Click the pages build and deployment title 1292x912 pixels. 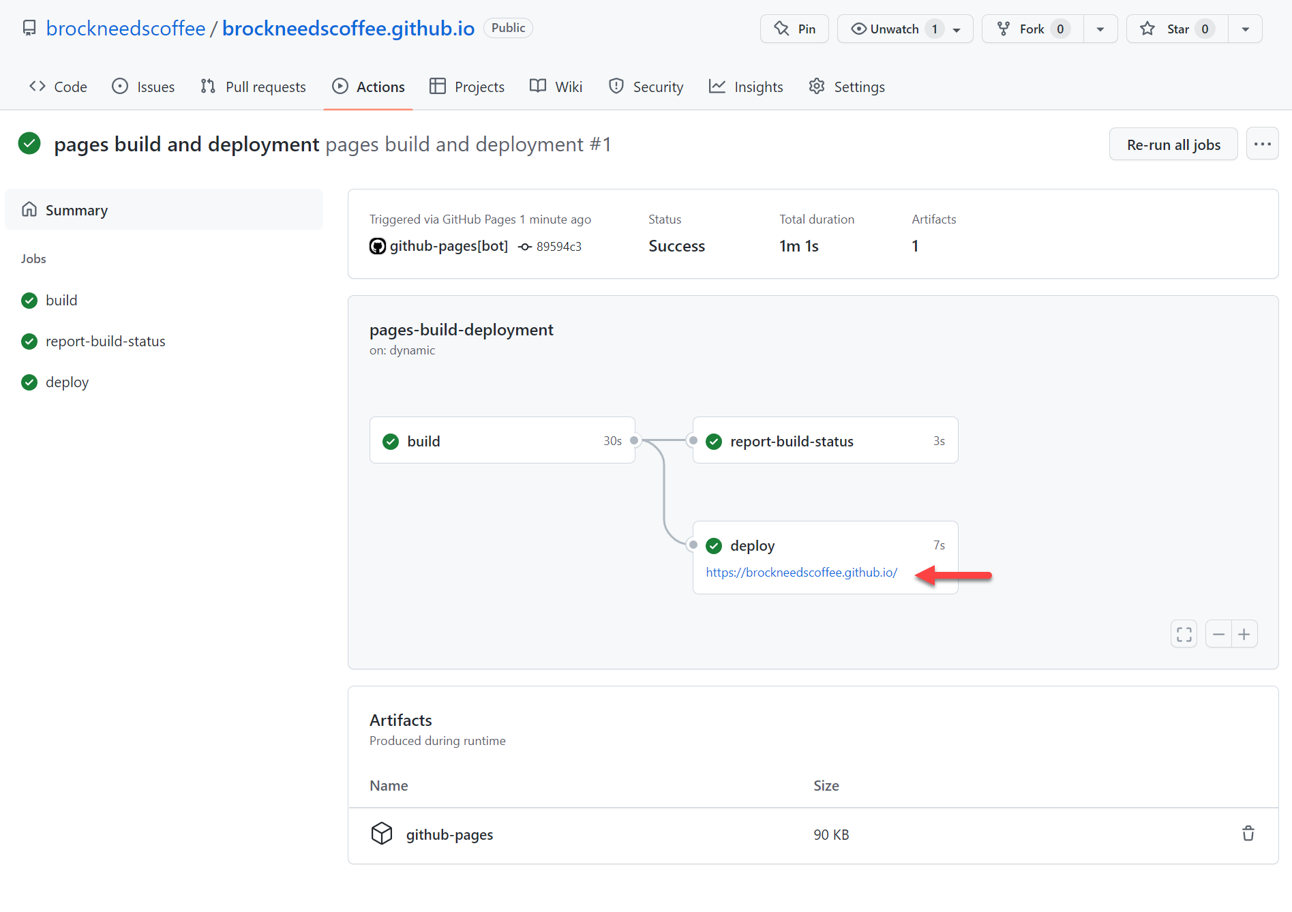click(186, 145)
